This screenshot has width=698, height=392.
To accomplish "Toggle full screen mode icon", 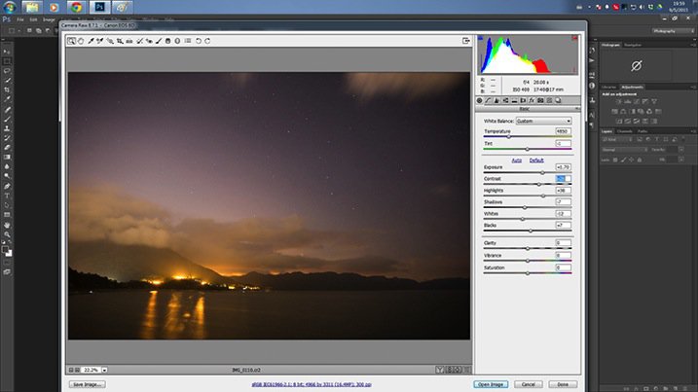I will click(x=466, y=41).
